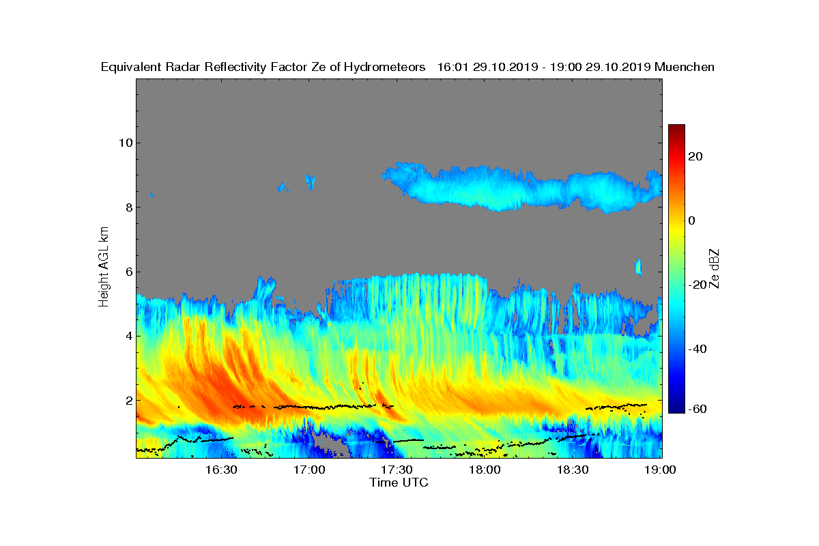Click the colorbar value 0 label
The height and width of the screenshot is (546, 819).
692,220
